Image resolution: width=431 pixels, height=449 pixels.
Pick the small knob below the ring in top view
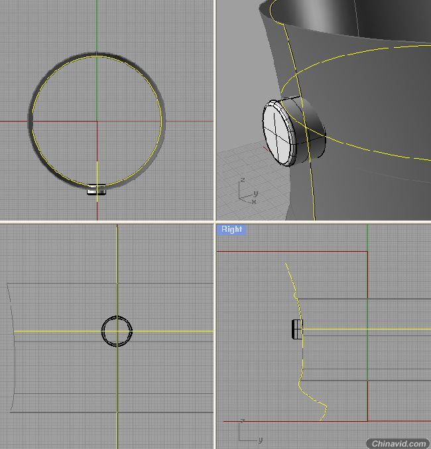(x=97, y=190)
